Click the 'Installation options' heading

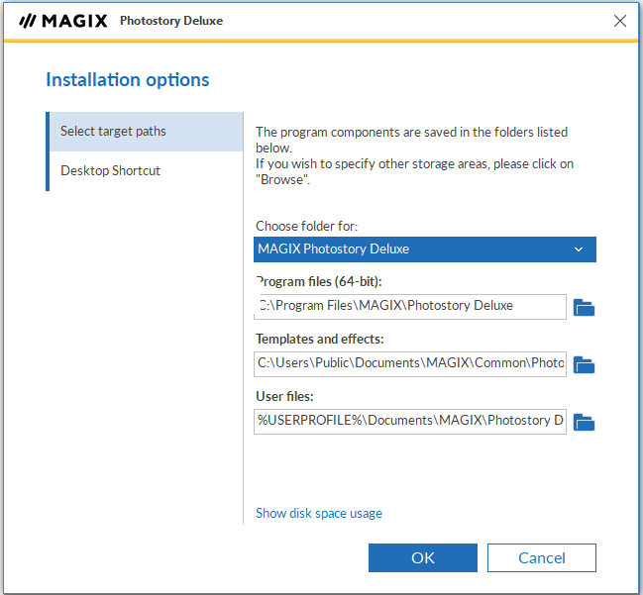(x=128, y=80)
